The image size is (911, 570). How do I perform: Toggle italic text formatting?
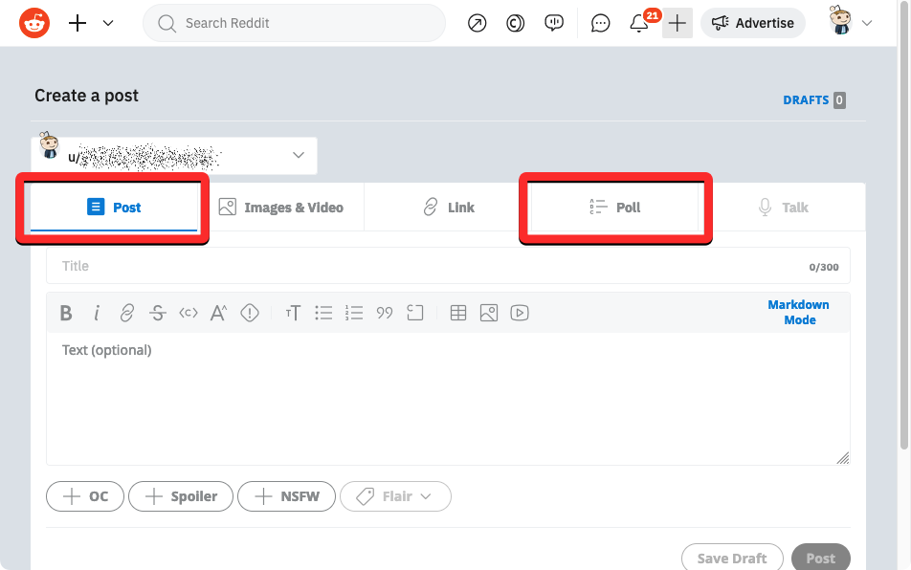click(x=97, y=313)
